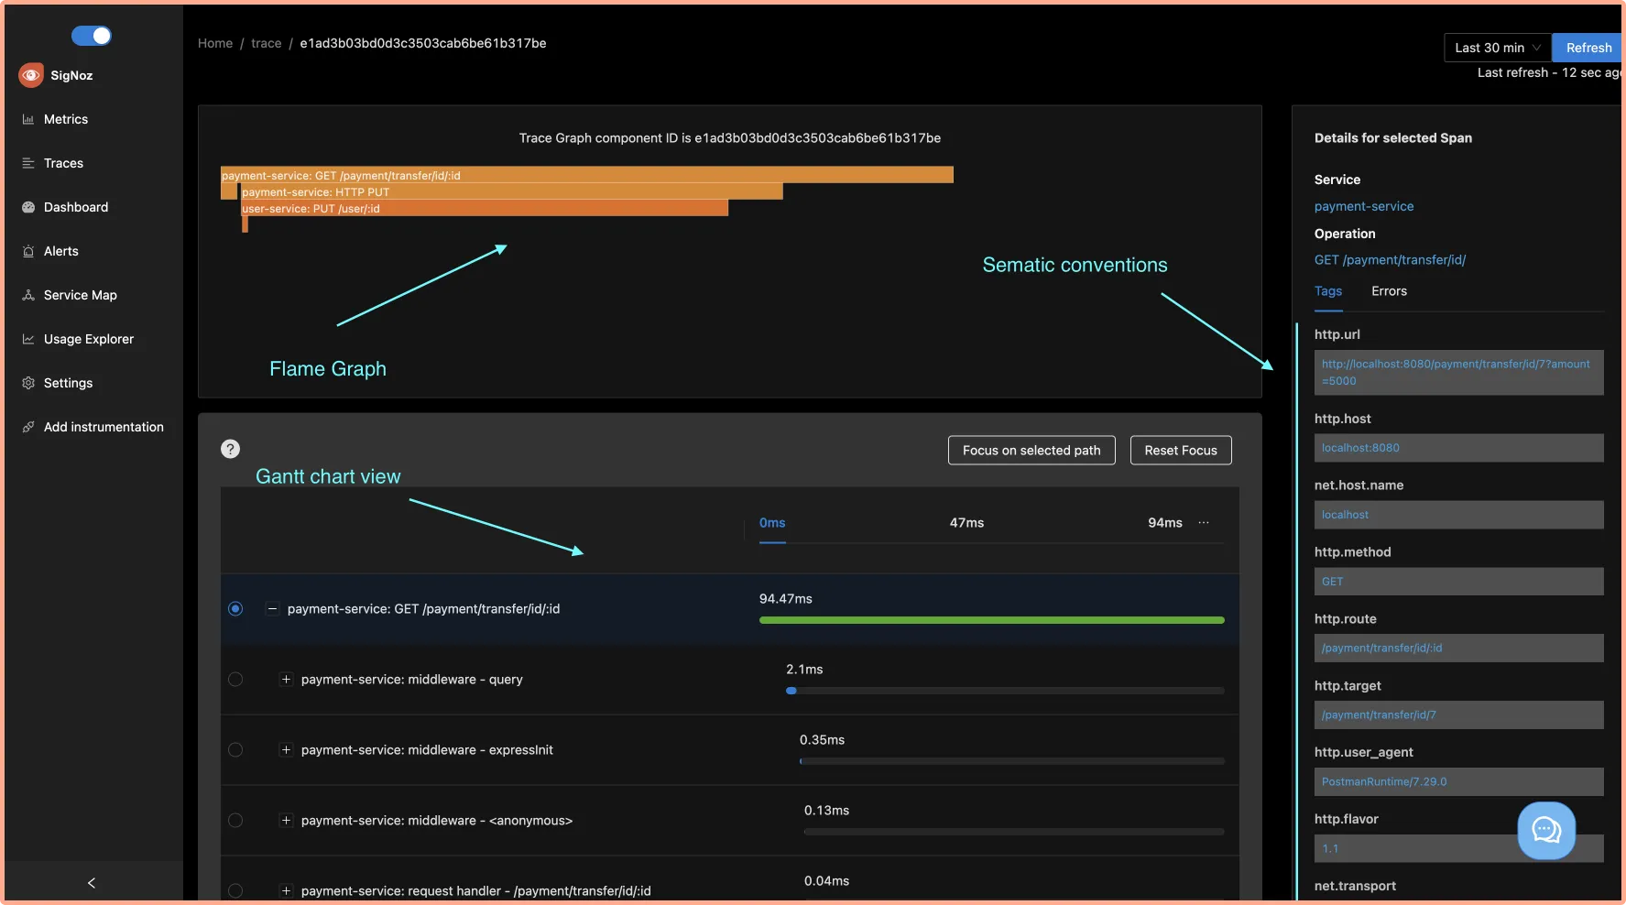1626x905 pixels.
Task: Open Service Map via its node icon
Action: click(28, 295)
